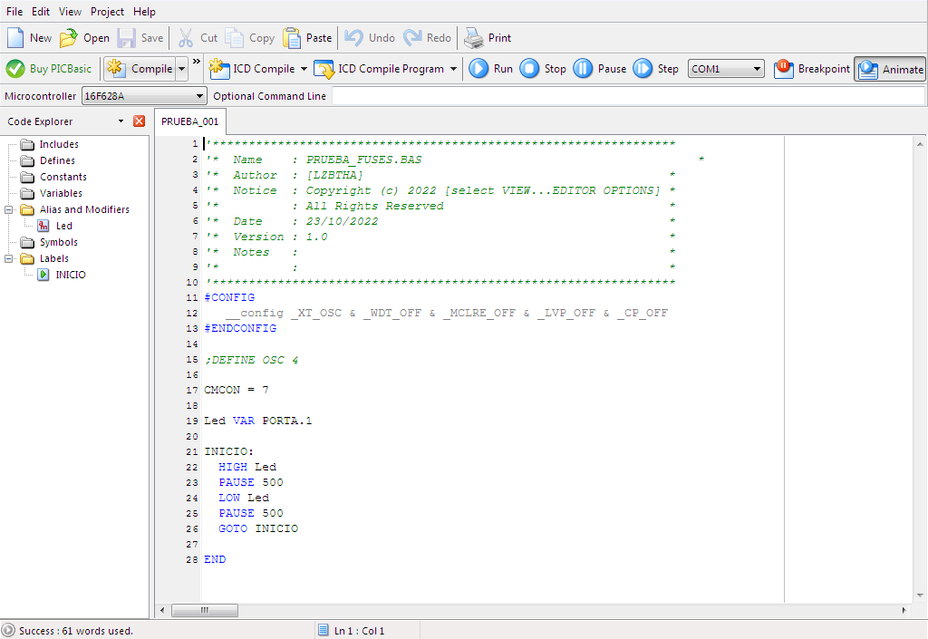Select the PRUEBA_001 editor tab
928x639 pixels.
[x=190, y=121]
